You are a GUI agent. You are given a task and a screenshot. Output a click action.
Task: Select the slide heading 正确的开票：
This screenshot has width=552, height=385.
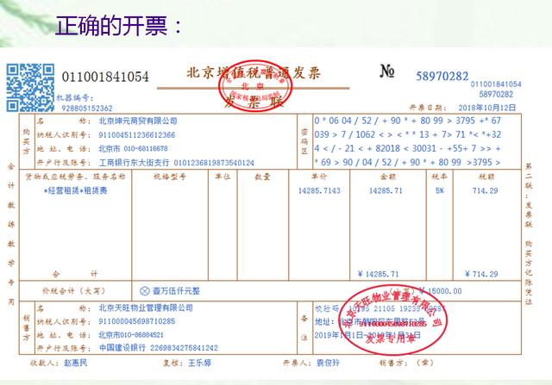click(x=119, y=26)
